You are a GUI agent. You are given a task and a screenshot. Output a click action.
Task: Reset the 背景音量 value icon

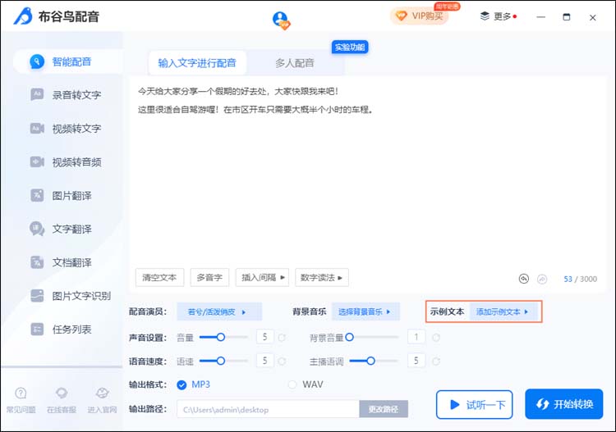(x=435, y=338)
